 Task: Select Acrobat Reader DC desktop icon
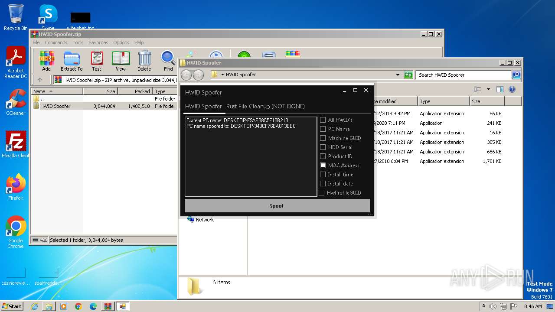point(16,62)
